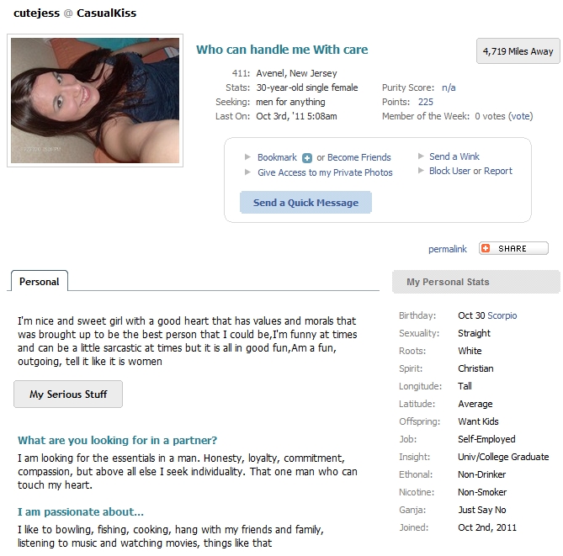
Task: Click the orange plus icon on Share button
Action: (486, 248)
